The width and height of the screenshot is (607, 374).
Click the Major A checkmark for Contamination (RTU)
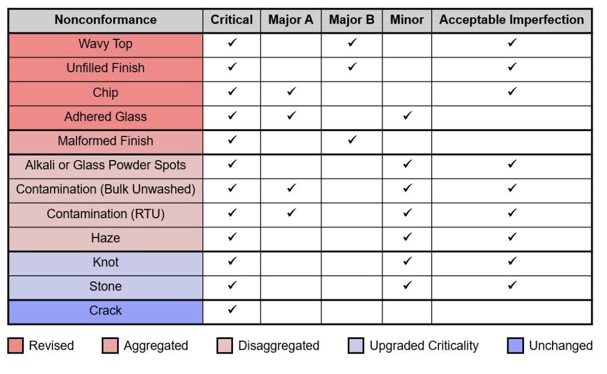pos(291,213)
